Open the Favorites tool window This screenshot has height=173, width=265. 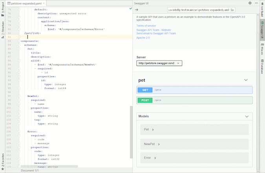point(3,161)
